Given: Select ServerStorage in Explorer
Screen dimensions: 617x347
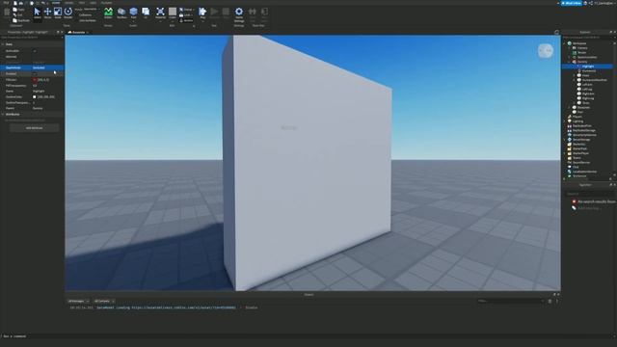Looking at the screenshot, I should point(581,139).
